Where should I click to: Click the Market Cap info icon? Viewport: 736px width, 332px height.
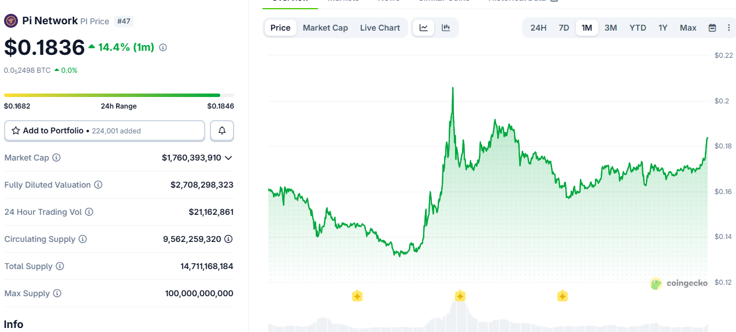click(x=56, y=158)
